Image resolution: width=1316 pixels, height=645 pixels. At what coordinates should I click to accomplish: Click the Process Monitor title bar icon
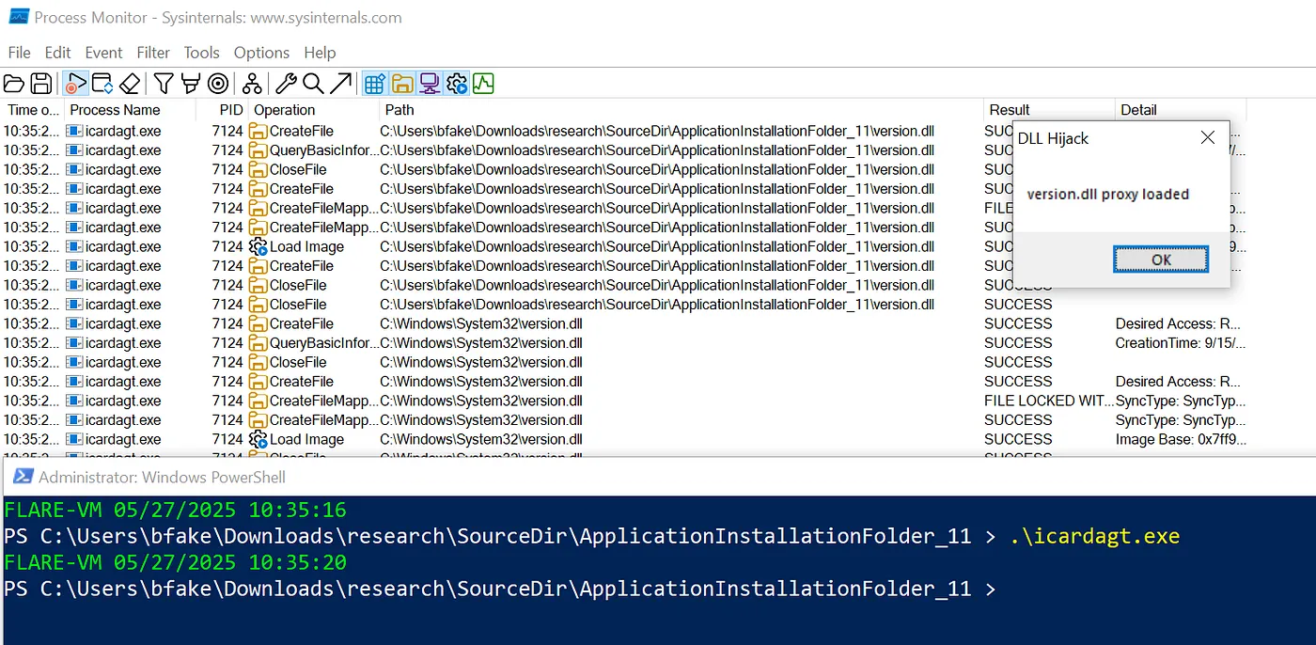point(18,17)
